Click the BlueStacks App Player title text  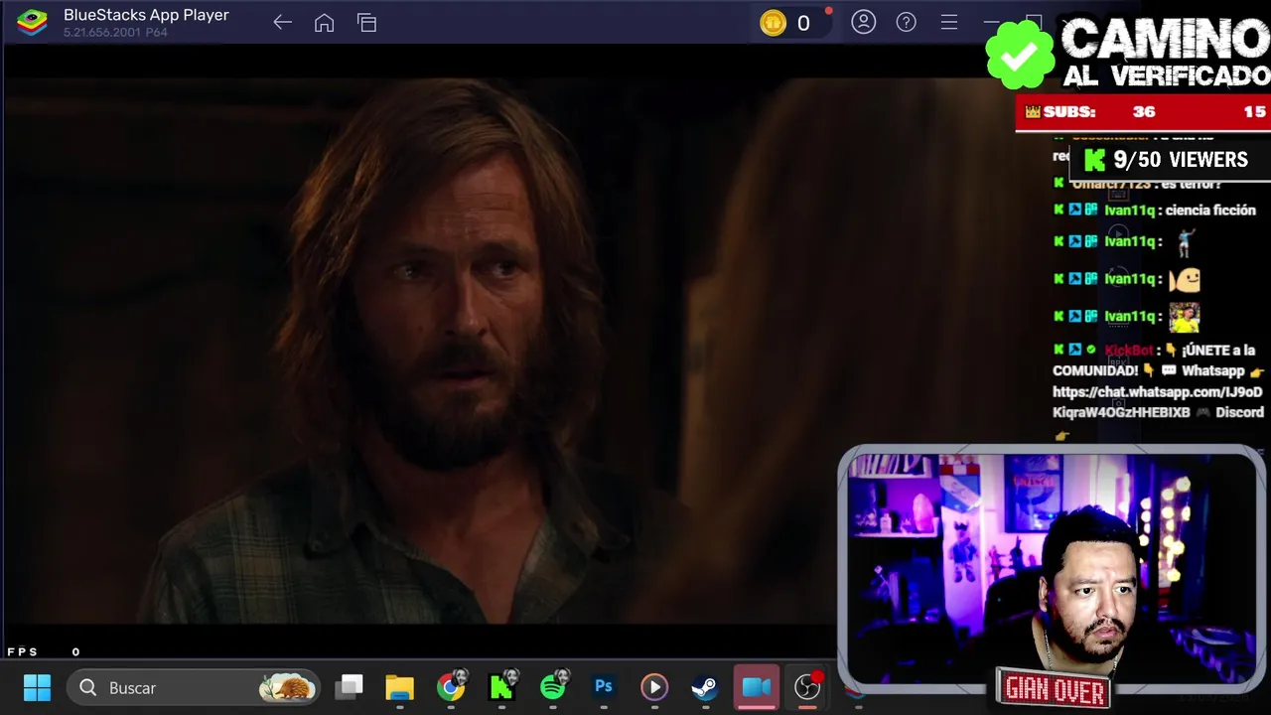pyautogui.click(x=146, y=15)
